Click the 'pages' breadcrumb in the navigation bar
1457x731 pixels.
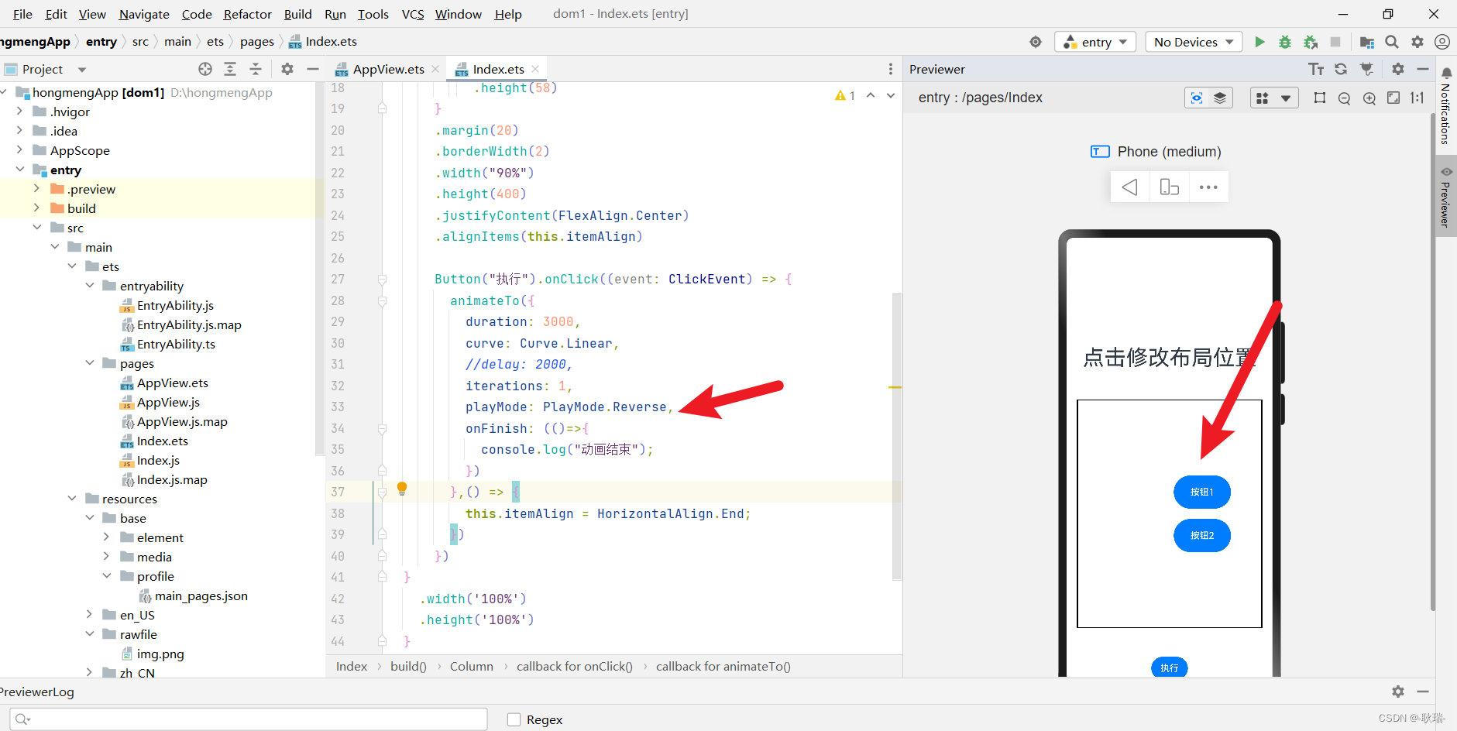click(256, 42)
